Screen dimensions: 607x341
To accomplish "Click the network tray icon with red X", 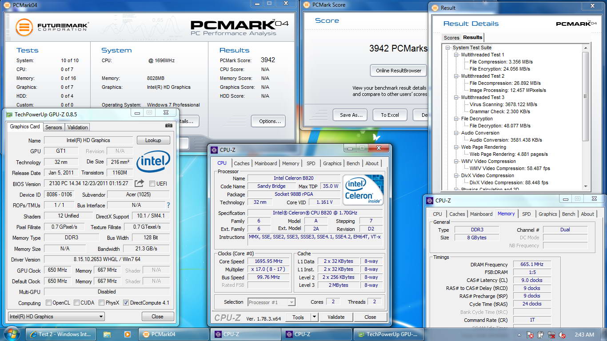I will (551, 335).
